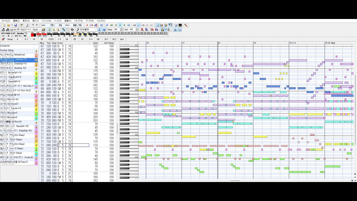
Task: Select the Conductor track
Action: [17, 47]
